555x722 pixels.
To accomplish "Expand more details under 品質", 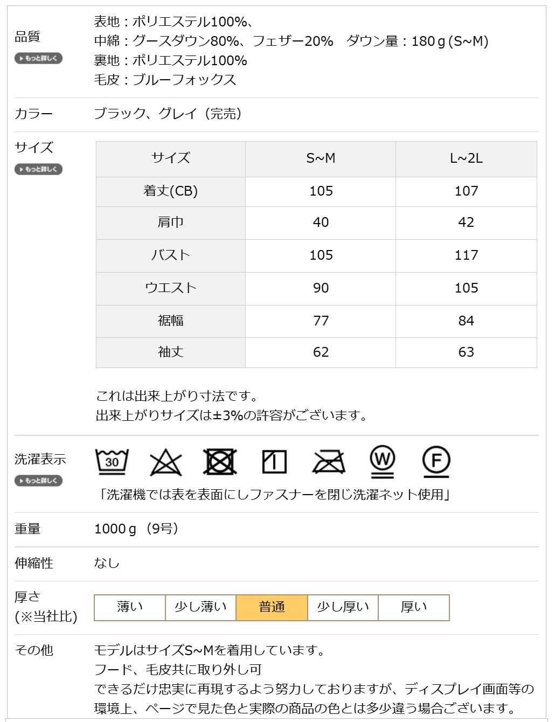I will [38, 58].
